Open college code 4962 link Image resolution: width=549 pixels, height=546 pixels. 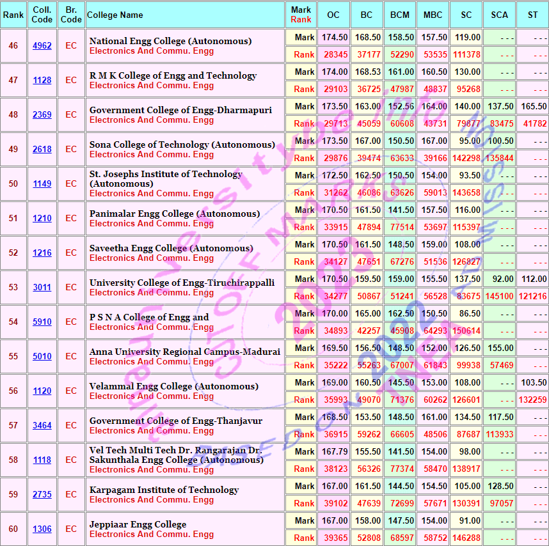42,46
